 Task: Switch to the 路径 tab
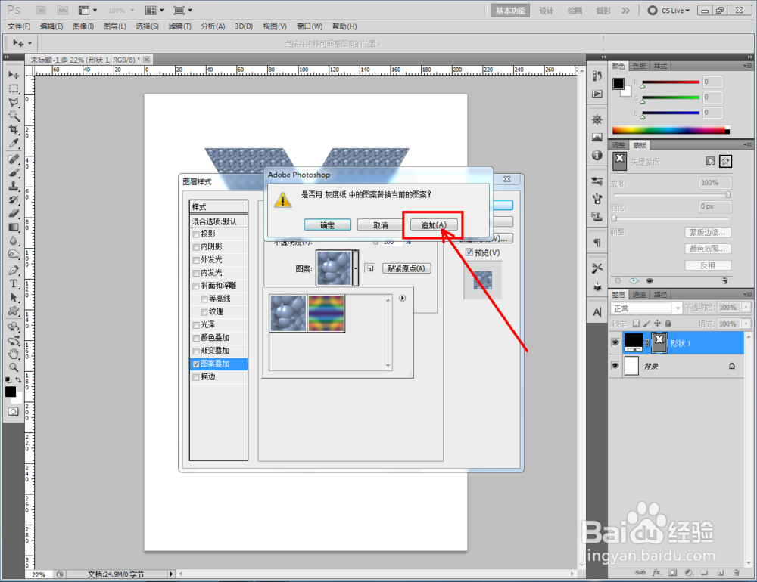point(660,295)
